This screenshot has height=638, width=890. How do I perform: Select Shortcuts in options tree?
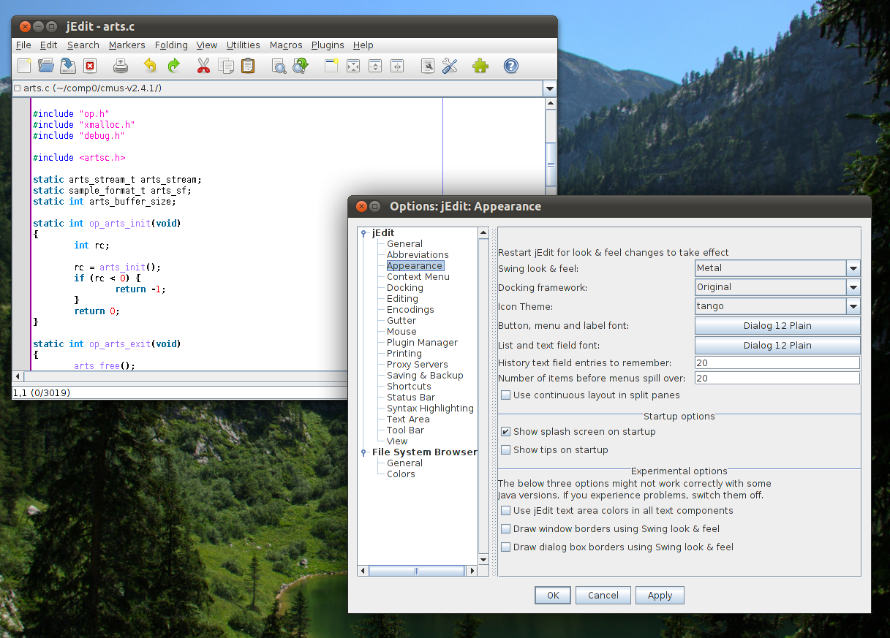pos(409,387)
